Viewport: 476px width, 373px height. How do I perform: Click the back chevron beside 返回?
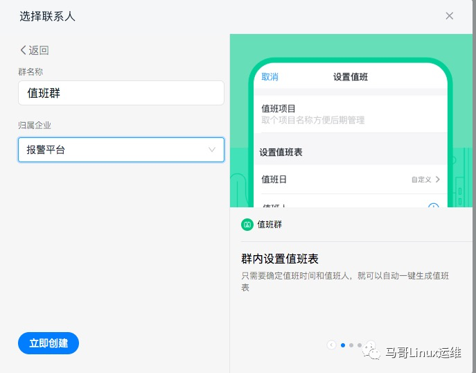click(23, 50)
